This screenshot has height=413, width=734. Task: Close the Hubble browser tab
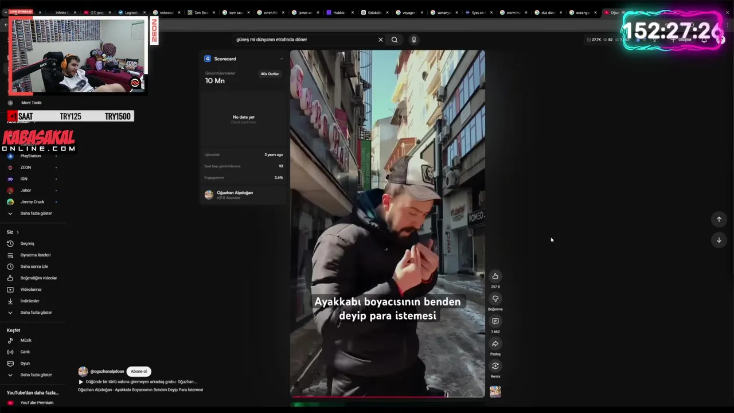click(352, 13)
